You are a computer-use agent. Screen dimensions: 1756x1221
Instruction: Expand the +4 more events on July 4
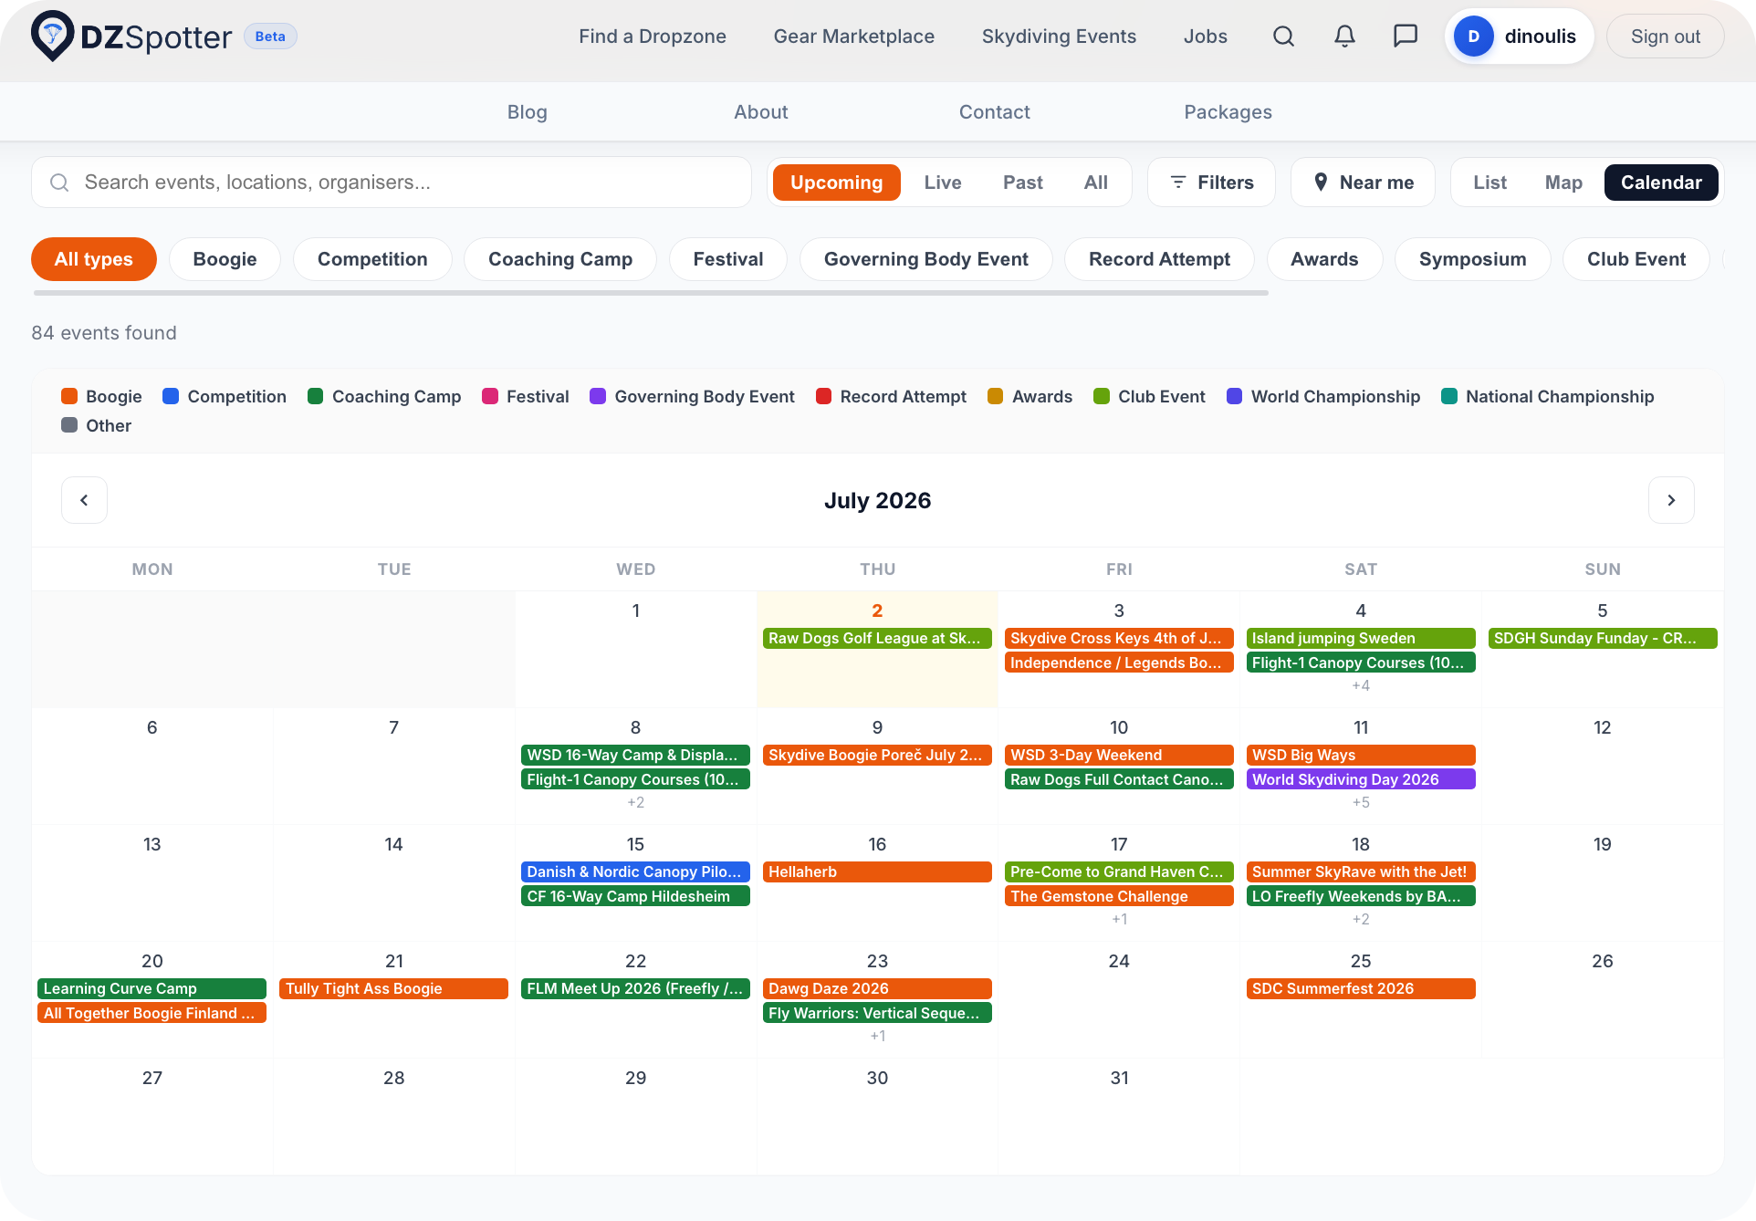[x=1361, y=685]
